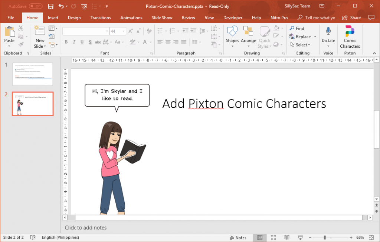Open the Shapes gallery
The width and height of the screenshot is (380, 242).
pos(232,34)
